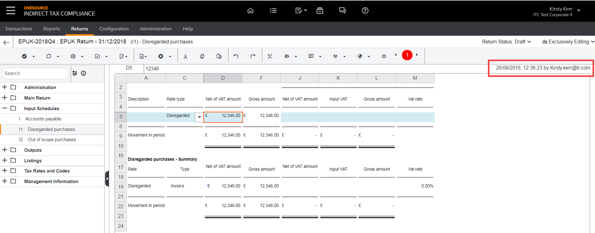
Task: Expand the Outputs tree folder
Action: [5, 150]
